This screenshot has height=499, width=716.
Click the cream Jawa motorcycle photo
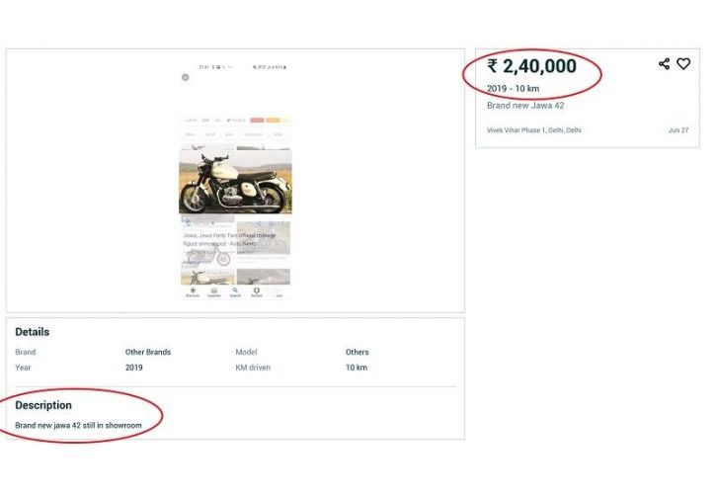click(235, 182)
